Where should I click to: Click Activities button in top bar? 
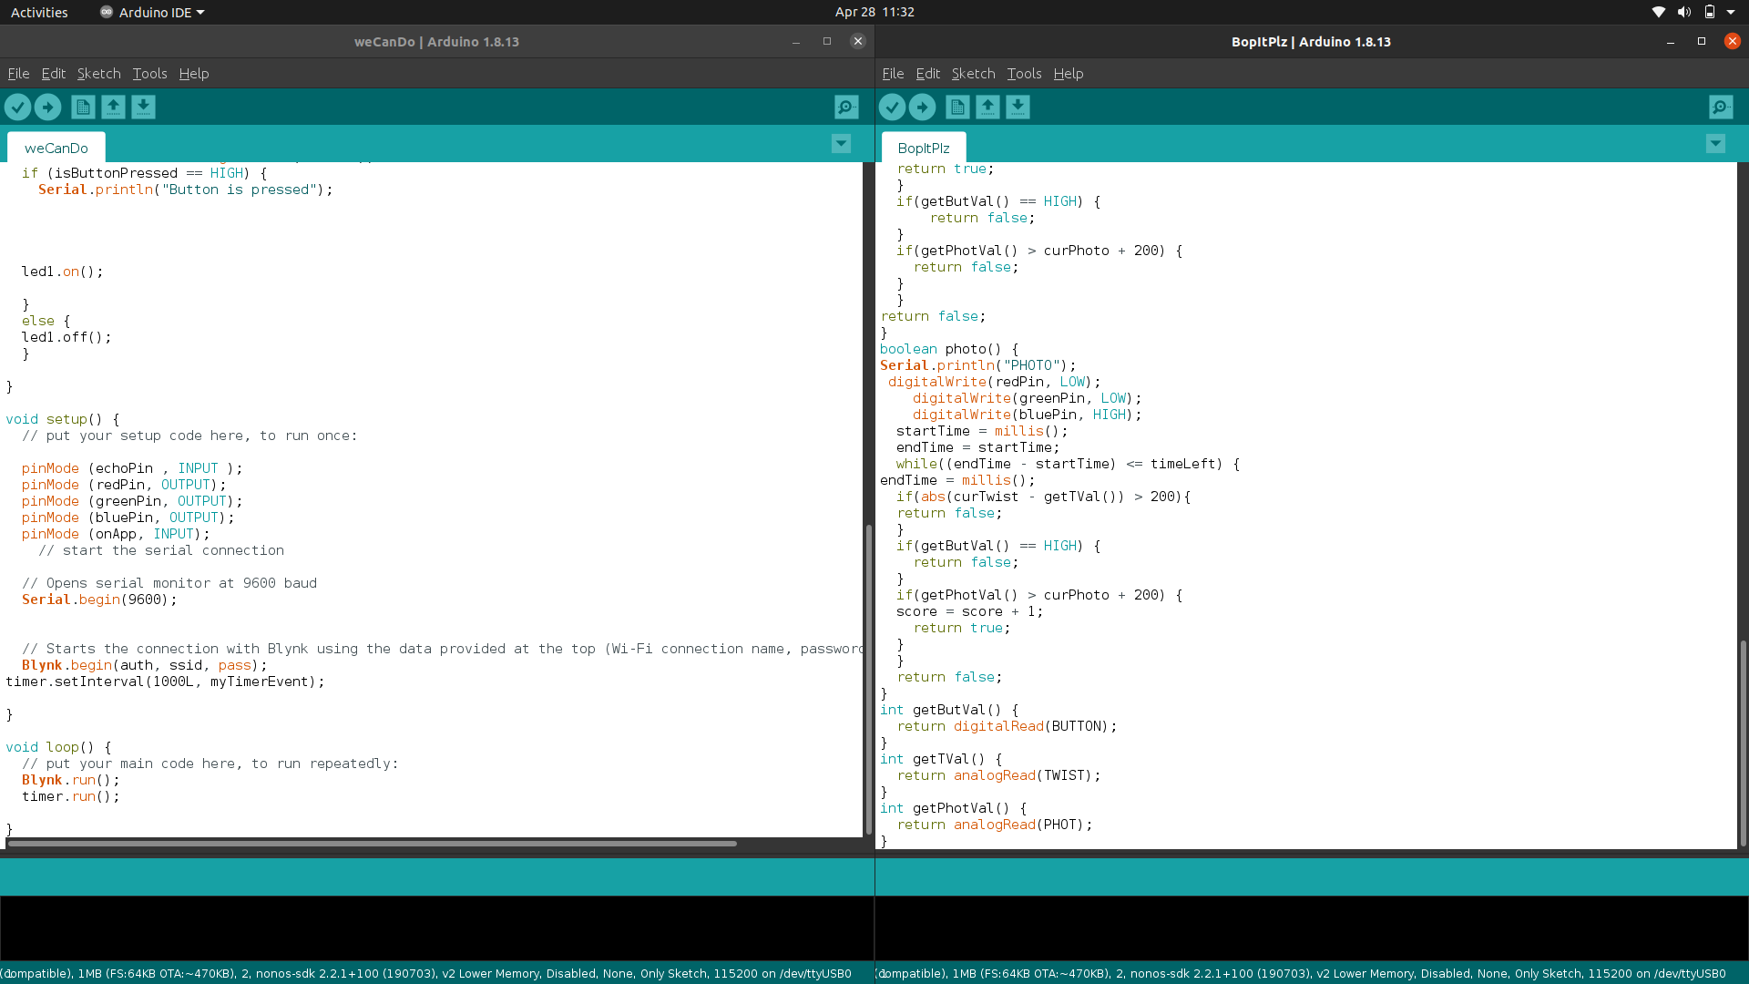point(39,12)
